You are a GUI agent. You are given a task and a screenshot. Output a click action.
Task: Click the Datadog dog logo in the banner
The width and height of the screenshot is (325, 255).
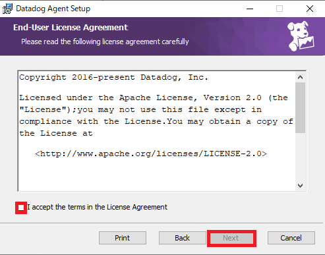[301, 36]
